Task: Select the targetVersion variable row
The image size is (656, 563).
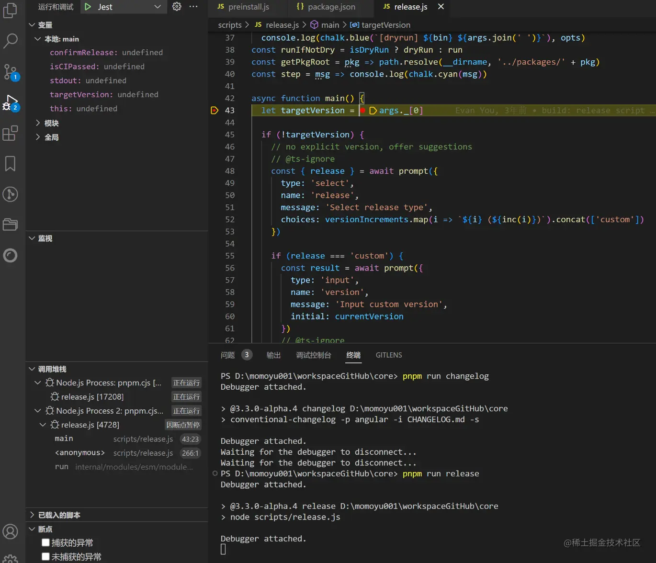Action: (x=117, y=95)
